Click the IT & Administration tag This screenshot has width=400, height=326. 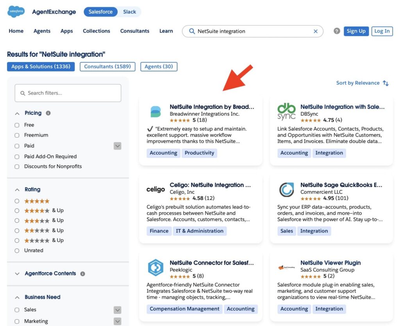(x=200, y=231)
